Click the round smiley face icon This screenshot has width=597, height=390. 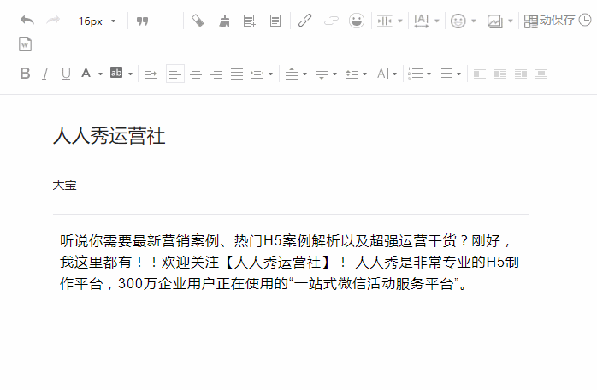[458, 21]
